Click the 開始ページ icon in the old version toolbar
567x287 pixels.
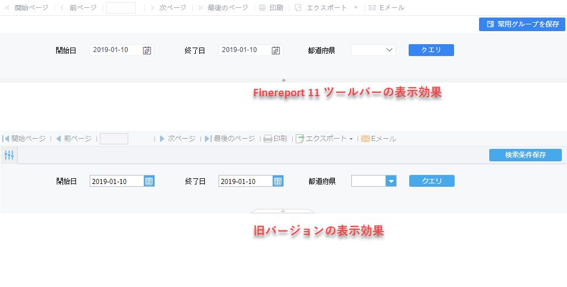click(x=6, y=139)
